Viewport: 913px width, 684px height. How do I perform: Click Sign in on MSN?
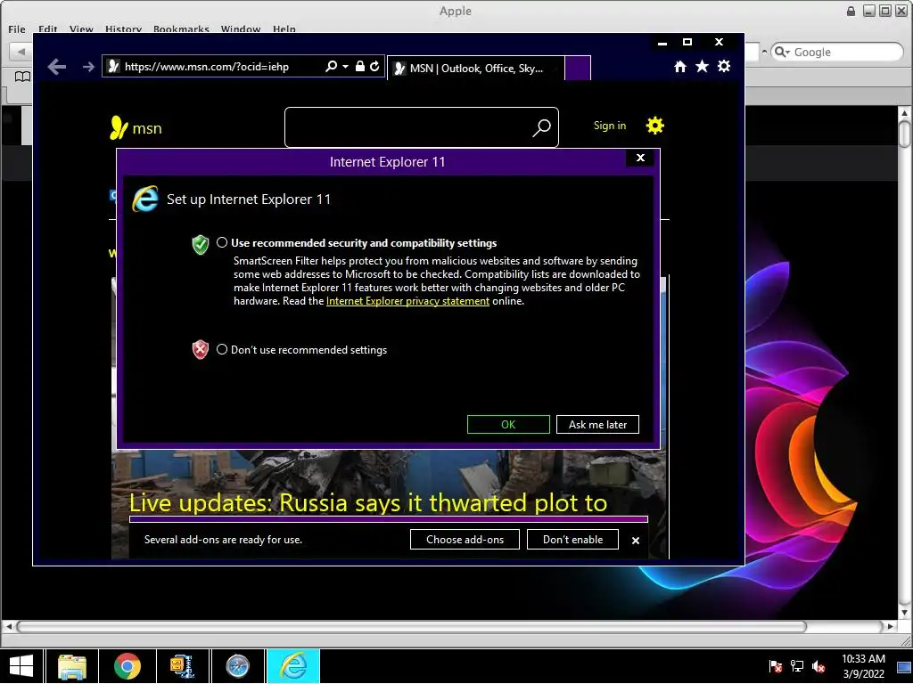(610, 126)
